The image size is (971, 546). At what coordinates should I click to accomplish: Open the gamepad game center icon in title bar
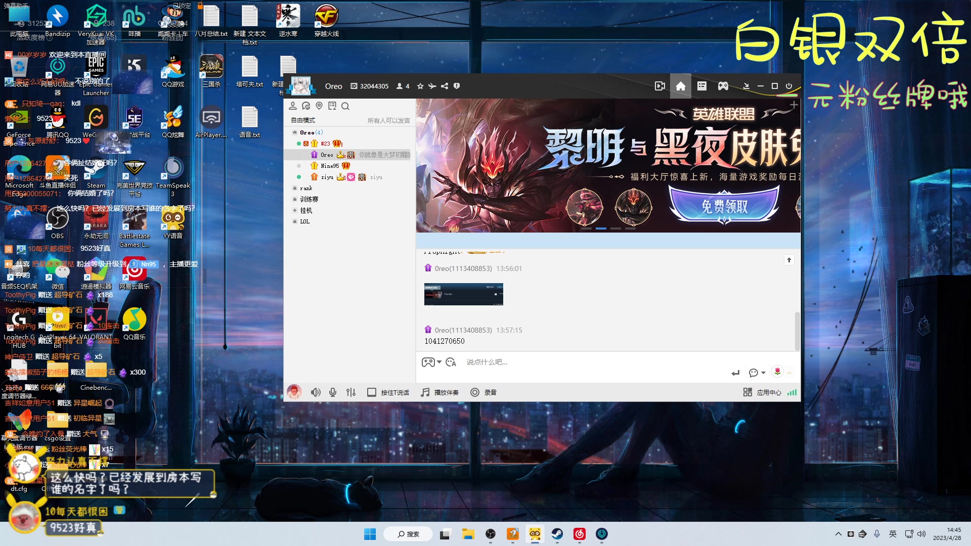(x=723, y=86)
